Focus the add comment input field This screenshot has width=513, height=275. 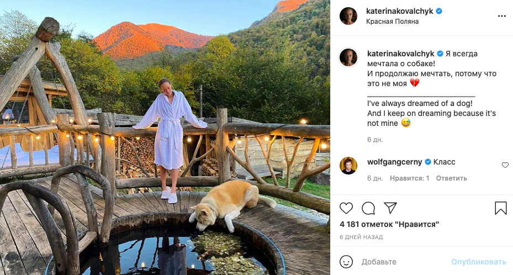click(x=403, y=262)
